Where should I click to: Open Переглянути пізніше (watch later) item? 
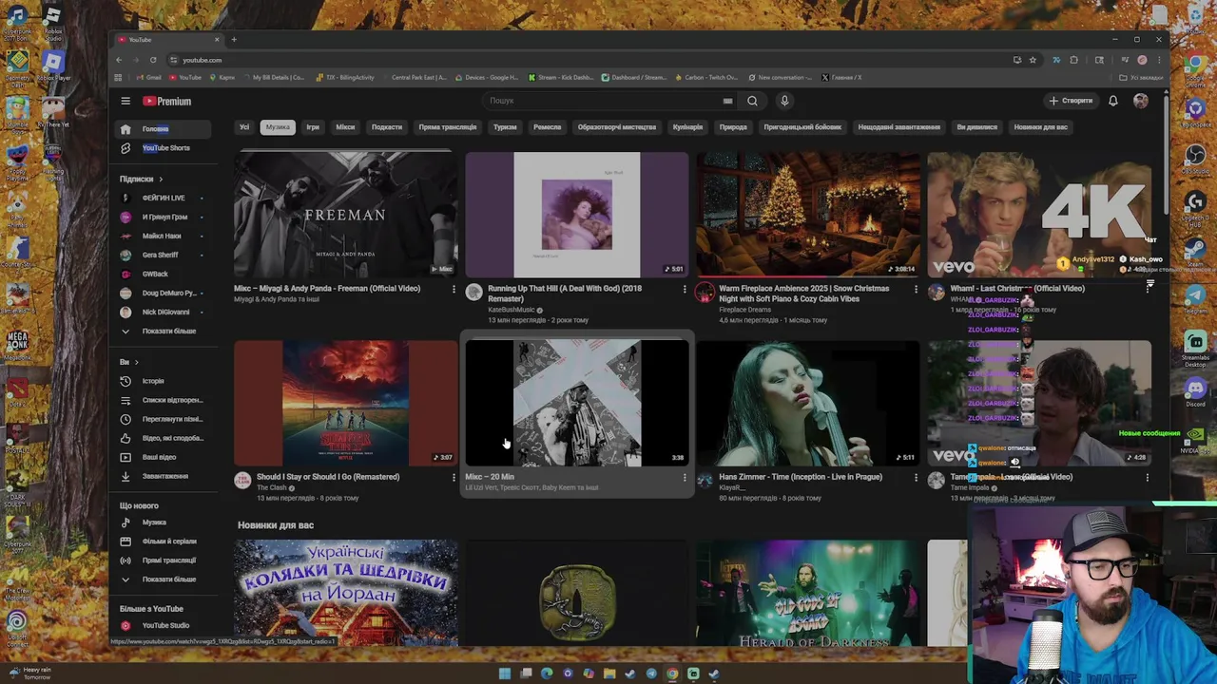pyautogui.click(x=163, y=419)
